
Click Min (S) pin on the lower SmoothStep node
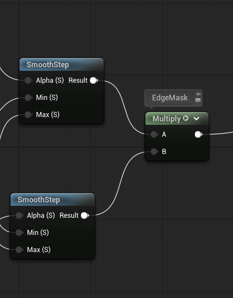click(20, 232)
